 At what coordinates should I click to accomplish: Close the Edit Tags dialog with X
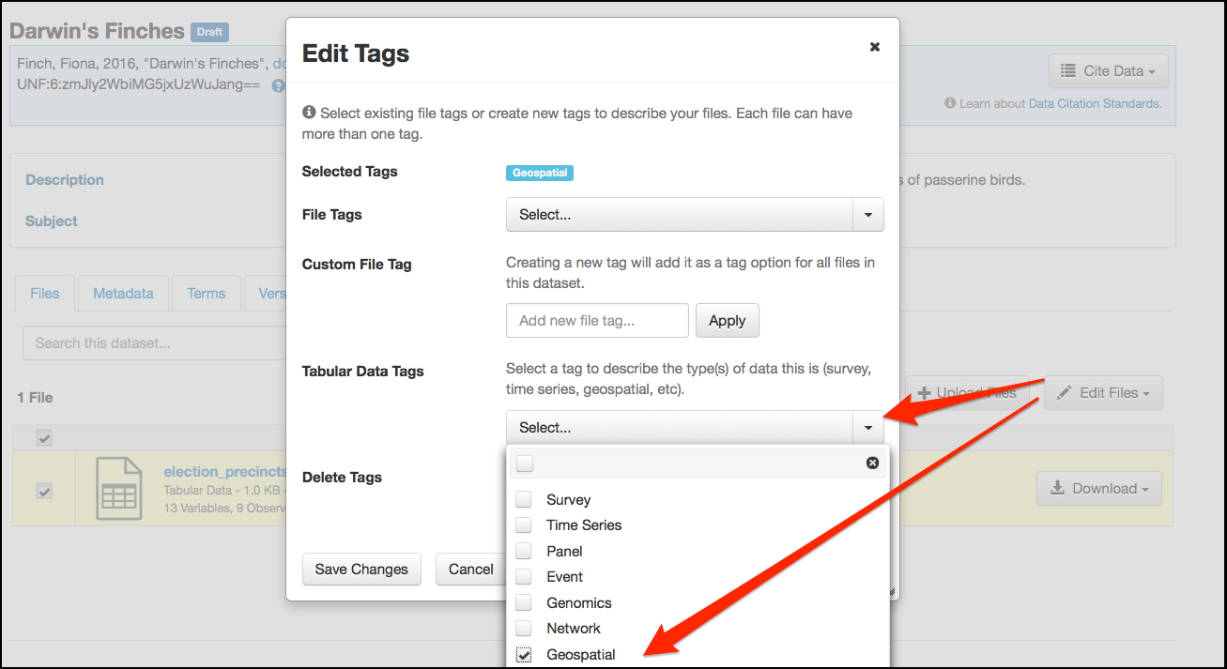click(874, 47)
